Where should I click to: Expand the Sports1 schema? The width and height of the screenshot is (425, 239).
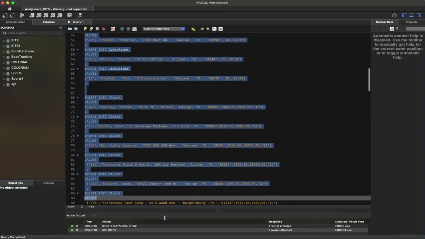4,79
